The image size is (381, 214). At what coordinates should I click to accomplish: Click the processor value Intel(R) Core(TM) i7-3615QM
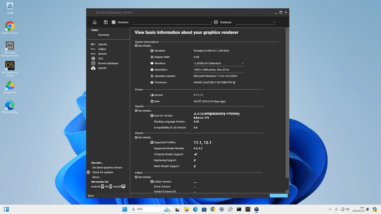[215, 82]
